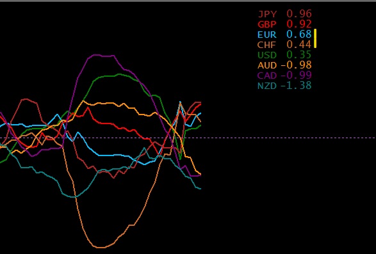This screenshot has width=376, height=254.
Task: Click the CAD strength value -0.99
Action: pyautogui.click(x=296, y=75)
